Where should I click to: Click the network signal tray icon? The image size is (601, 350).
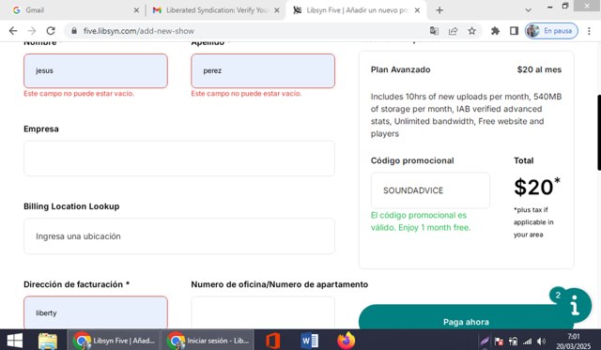tap(528, 341)
